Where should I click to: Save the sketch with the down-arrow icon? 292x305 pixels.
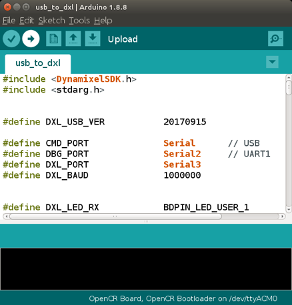93,39
